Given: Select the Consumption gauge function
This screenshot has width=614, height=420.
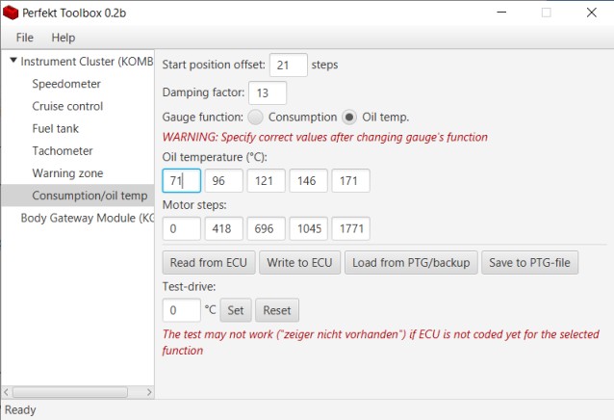Looking at the screenshot, I should click(256, 117).
